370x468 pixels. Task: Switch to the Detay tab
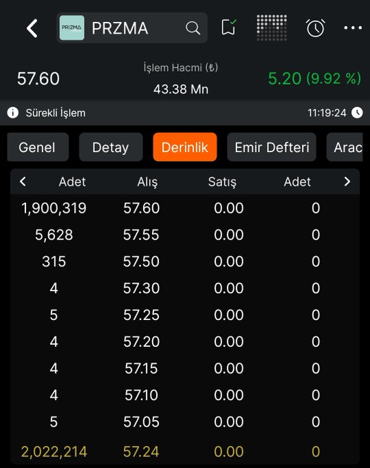tap(111, 147)
